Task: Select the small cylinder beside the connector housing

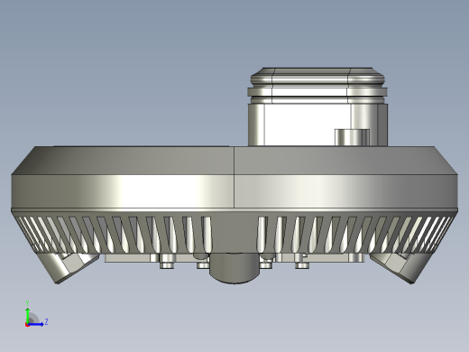Action: (x=352, y=137)
